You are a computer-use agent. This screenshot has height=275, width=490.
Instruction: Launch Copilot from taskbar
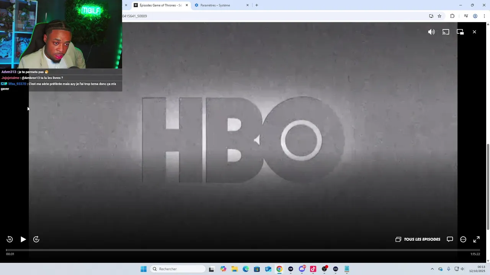pyautogui.click(x=223, y=269)
